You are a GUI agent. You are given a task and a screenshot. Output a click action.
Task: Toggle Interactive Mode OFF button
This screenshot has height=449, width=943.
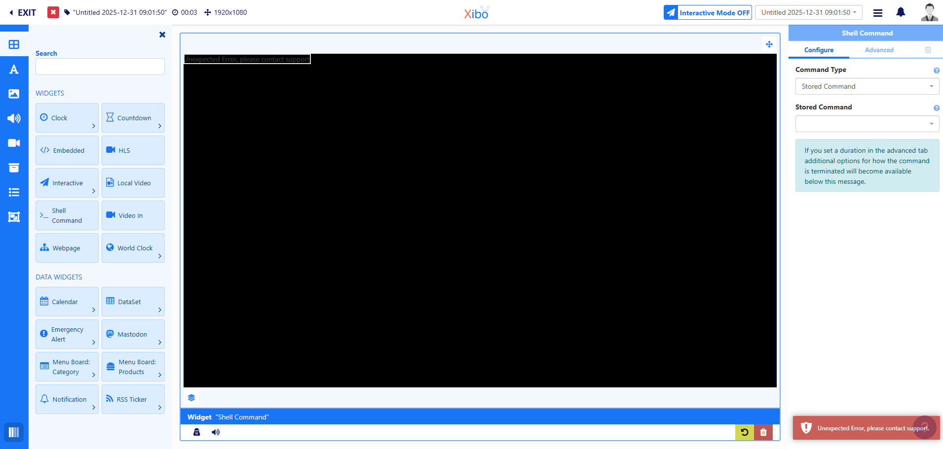(707, 13)
